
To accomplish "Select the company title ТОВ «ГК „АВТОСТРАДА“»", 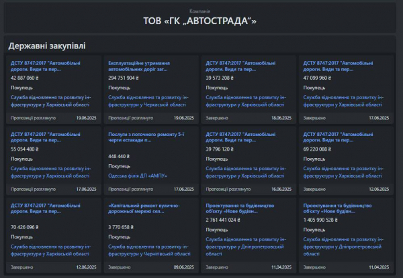I will click(200, 21).
